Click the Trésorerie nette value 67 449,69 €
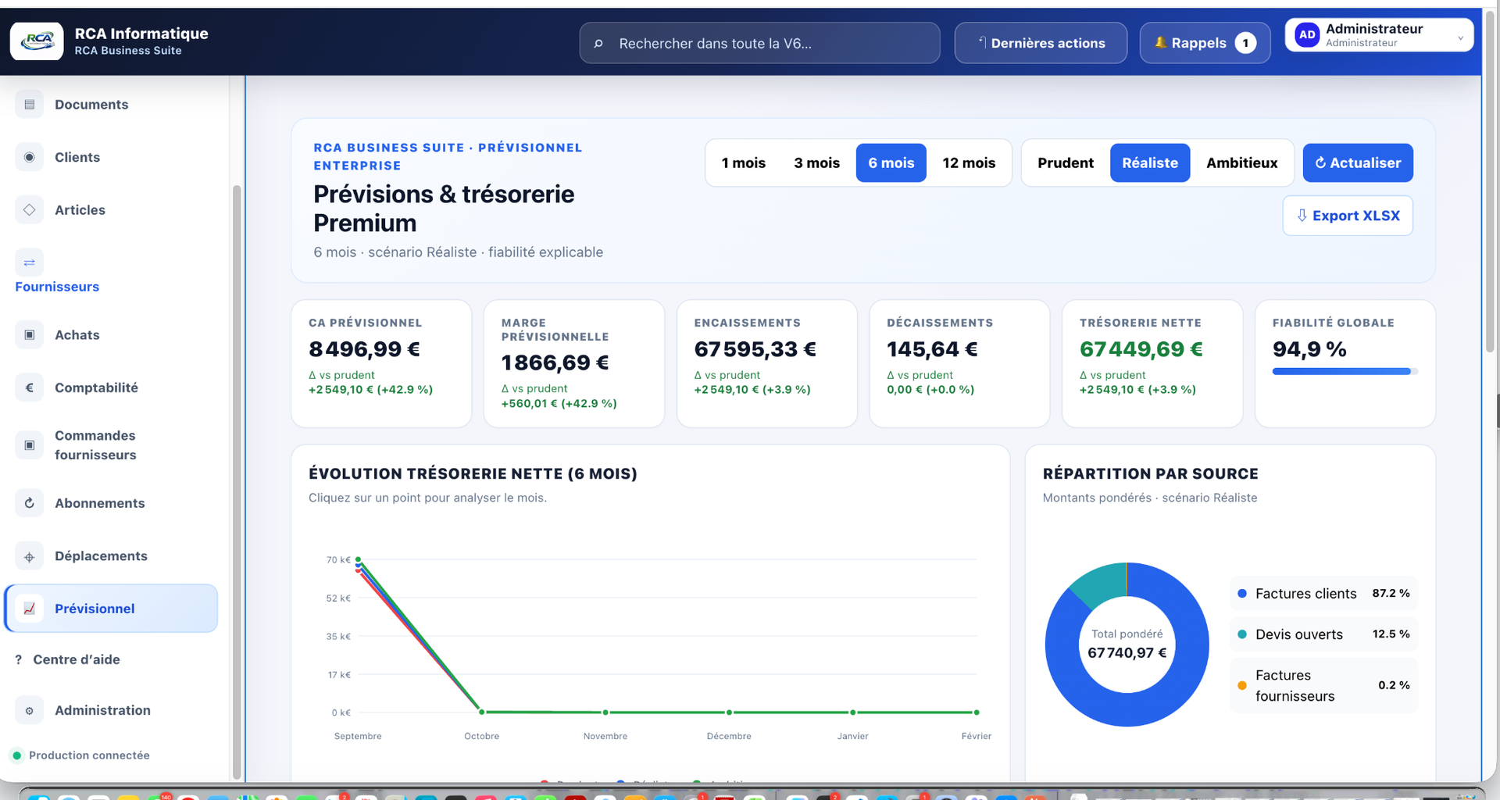The image size is (1500, 800). pos(1141,349)
